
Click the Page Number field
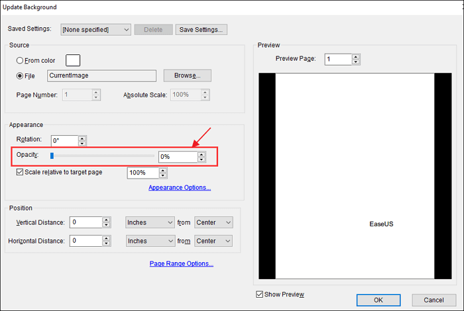click(x=78, y=95)
